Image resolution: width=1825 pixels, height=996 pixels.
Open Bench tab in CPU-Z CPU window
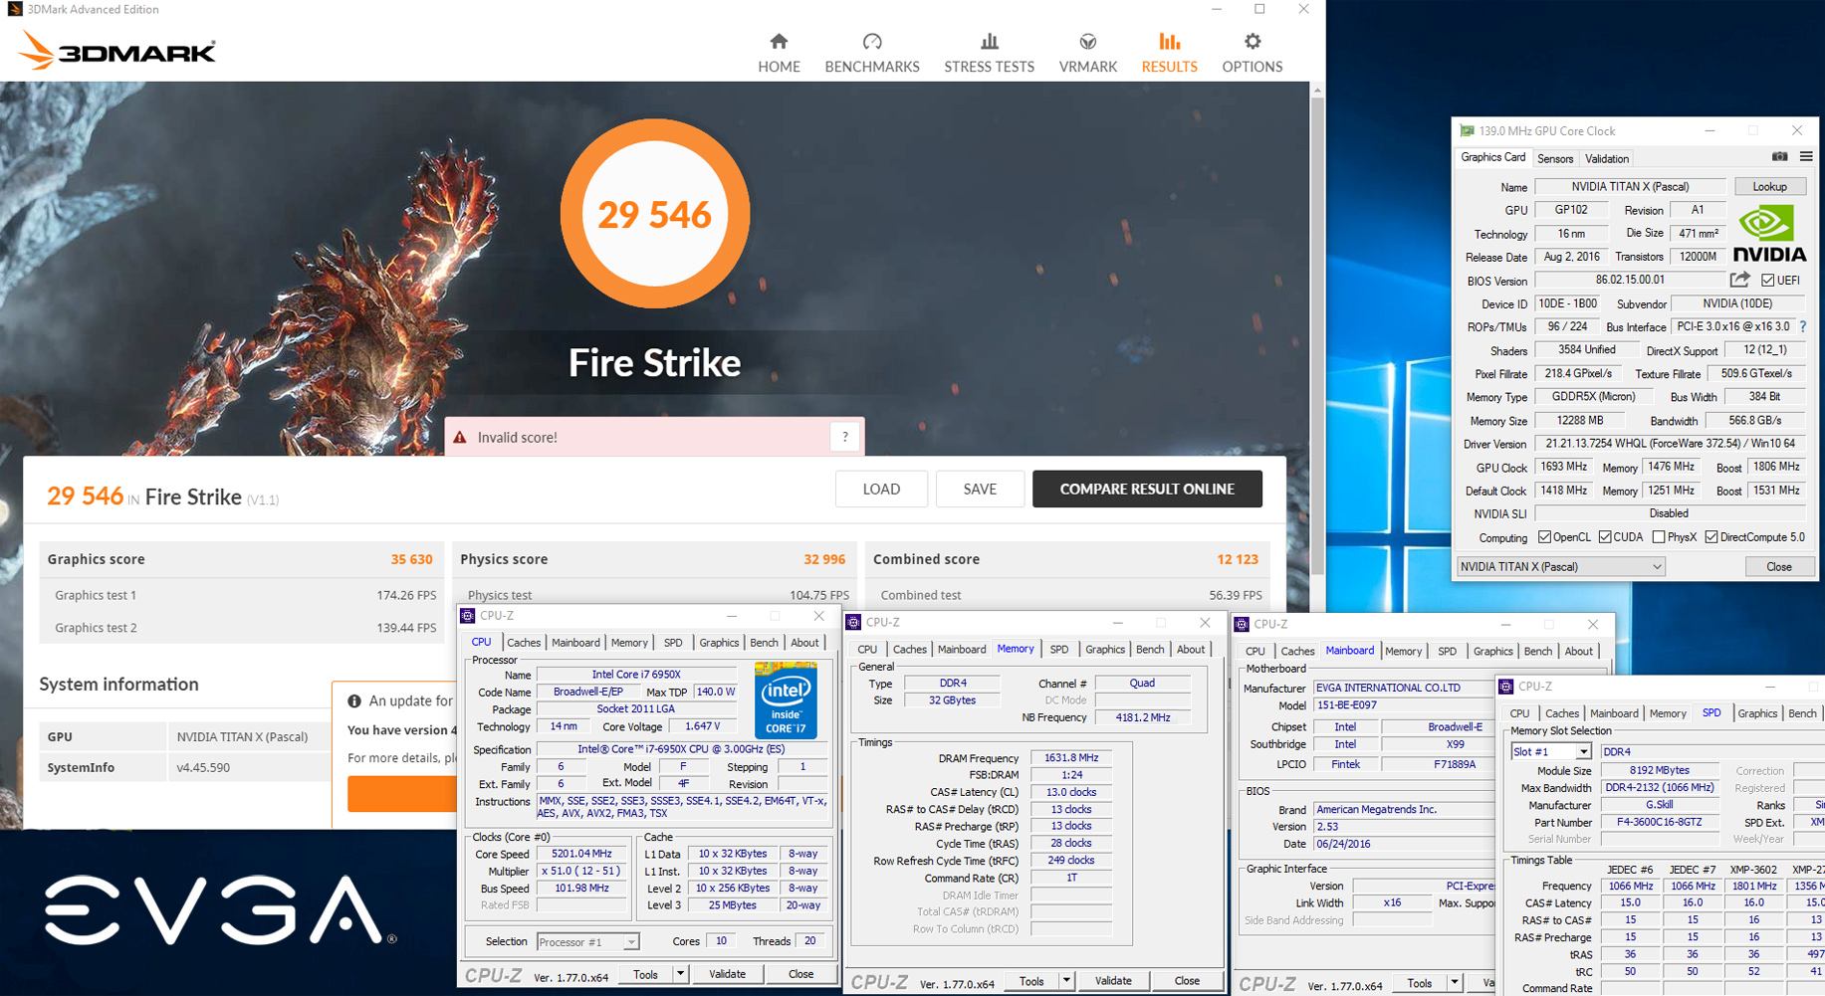pos(764,643)
